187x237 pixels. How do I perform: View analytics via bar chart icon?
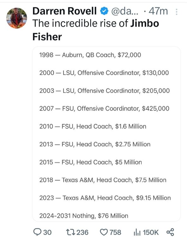(137, 232)
